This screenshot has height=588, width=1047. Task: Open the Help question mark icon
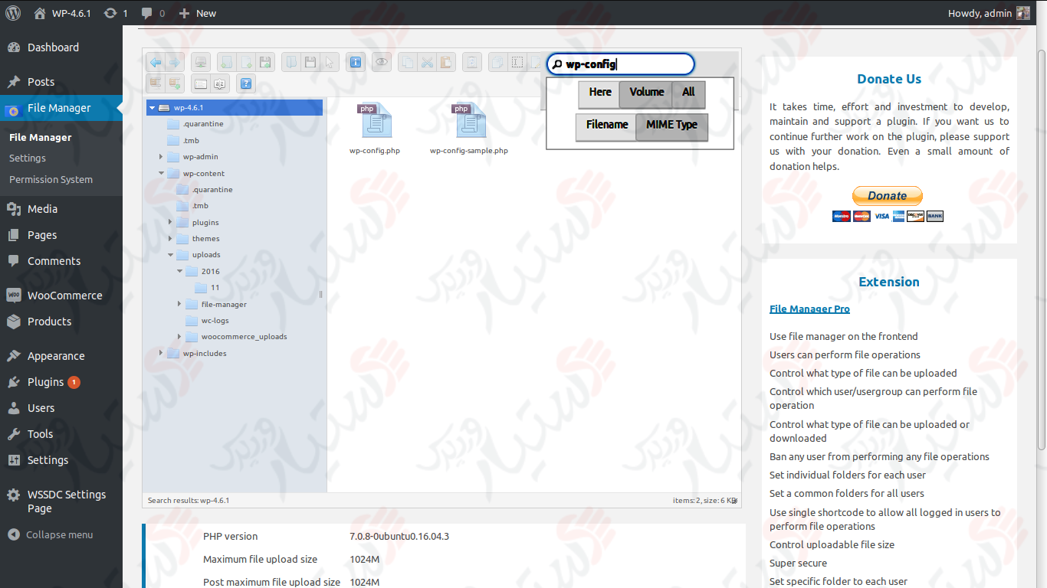click(245, 83)
